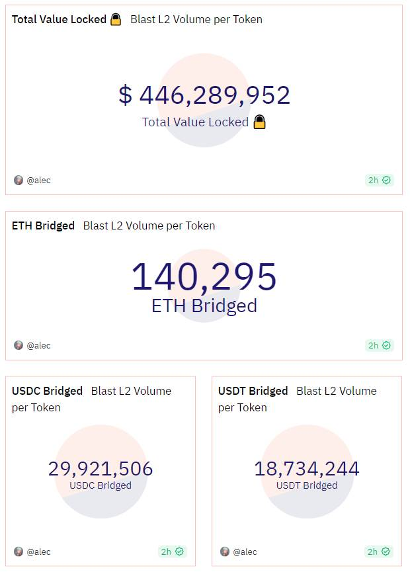Viewport: 410px width, 574px height.
Task: Click @alec avatar in USDT Bridged card
Action: click(225, 552)
